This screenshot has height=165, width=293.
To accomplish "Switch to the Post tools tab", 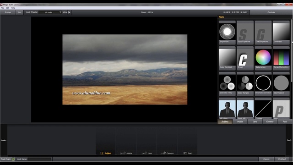I will (x=285, y=121).
